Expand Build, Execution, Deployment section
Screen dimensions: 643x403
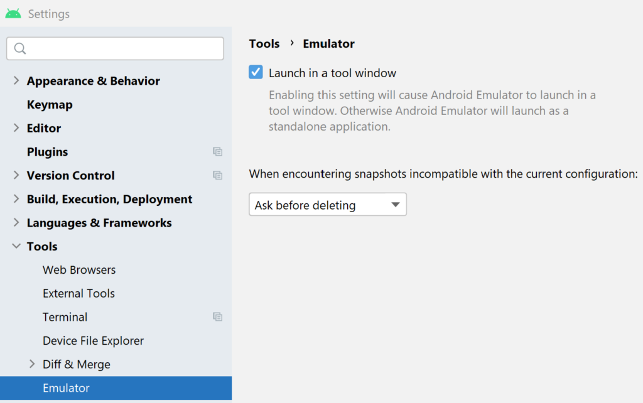pos(16,199)
